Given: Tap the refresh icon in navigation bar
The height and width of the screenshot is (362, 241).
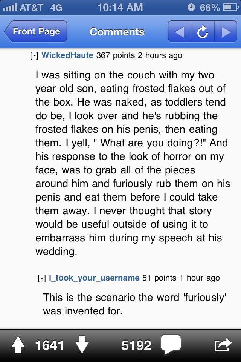Looking at the screenshot, I should (203, 32).
